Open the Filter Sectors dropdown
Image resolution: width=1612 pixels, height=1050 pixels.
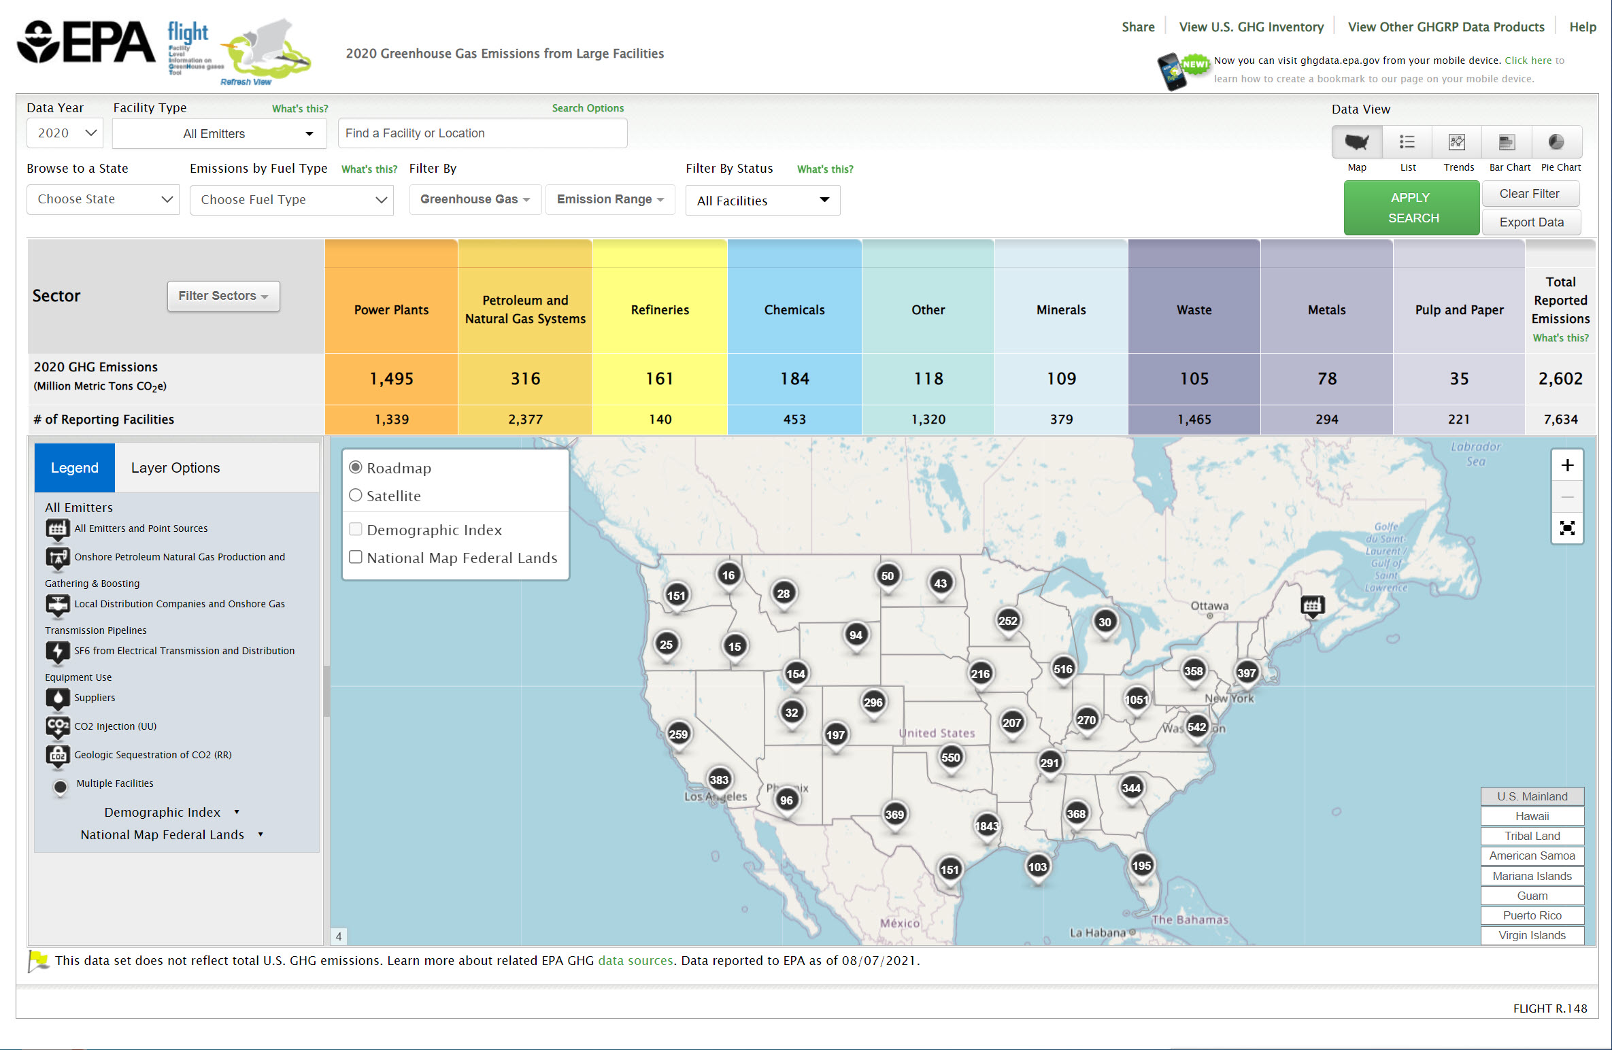(x=223, y=297)
